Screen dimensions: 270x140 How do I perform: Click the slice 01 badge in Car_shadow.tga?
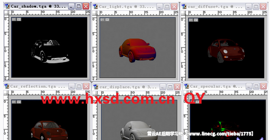pyautogui.click(x=14, y=19)
